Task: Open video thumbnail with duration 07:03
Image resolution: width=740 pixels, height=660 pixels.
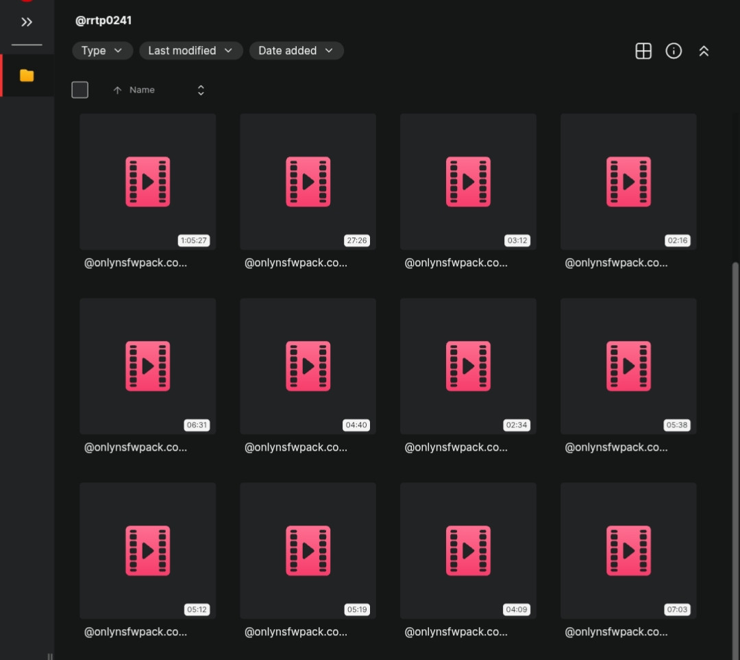Action: (x=628, y=550)
